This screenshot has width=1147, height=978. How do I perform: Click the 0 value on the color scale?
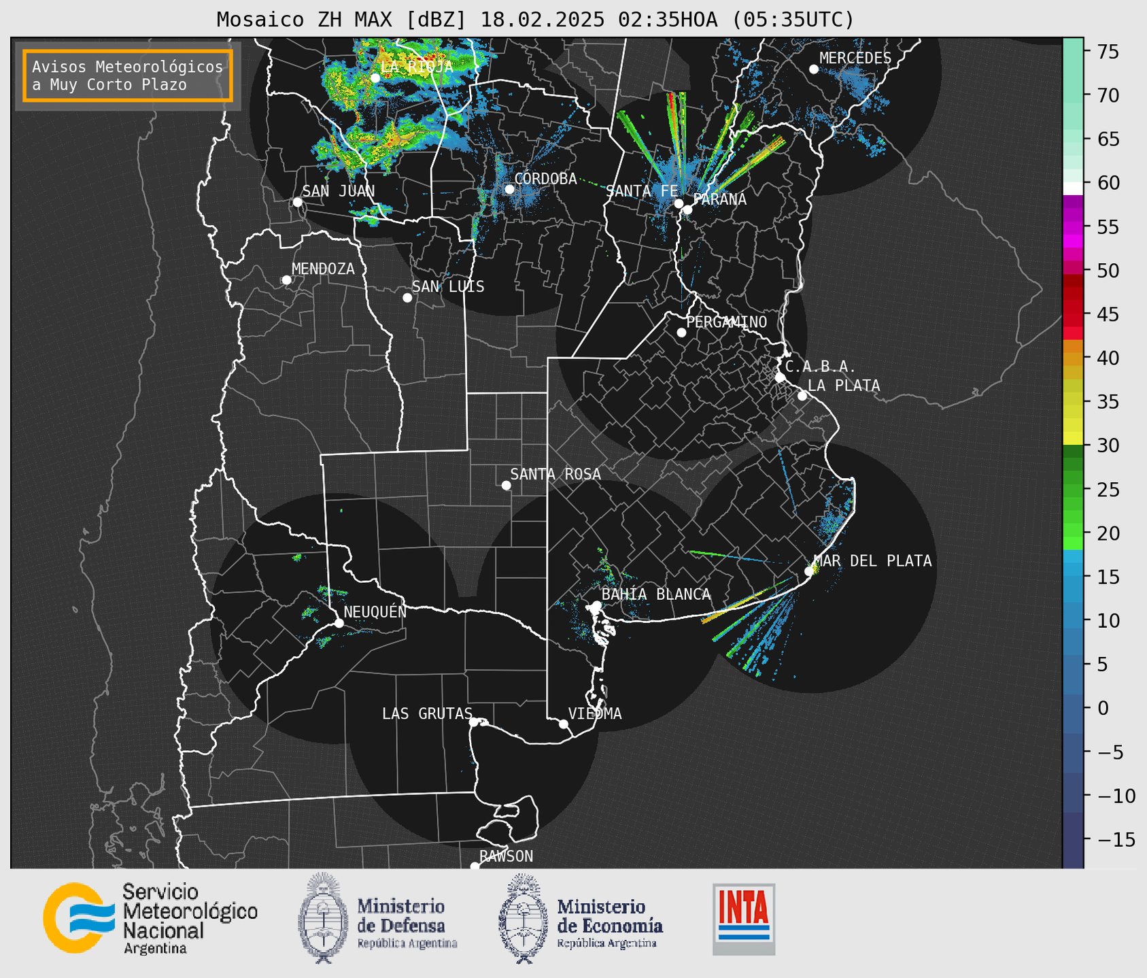pyautogui.click(x=1102, y=708)
